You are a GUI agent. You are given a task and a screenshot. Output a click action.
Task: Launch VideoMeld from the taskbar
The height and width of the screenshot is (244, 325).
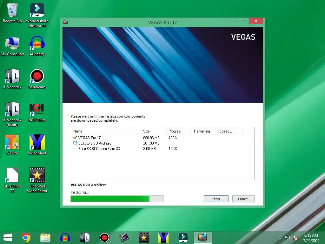tap(163, 238)
